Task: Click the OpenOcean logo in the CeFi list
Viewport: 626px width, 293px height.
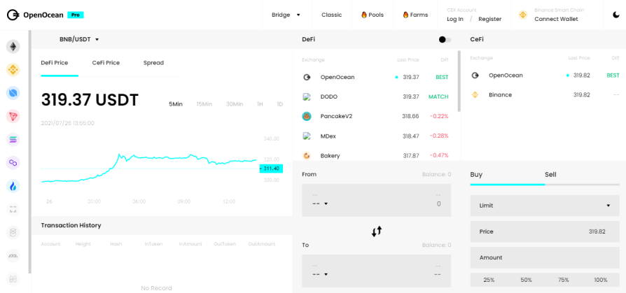Action: pos(475,76)
